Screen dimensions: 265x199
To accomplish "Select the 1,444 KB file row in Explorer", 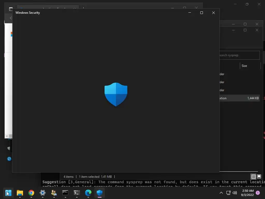I will pos(240,98).
